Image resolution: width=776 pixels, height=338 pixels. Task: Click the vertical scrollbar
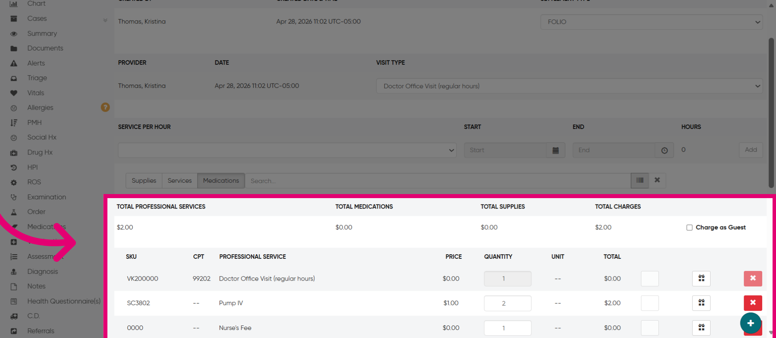[771, 113]
